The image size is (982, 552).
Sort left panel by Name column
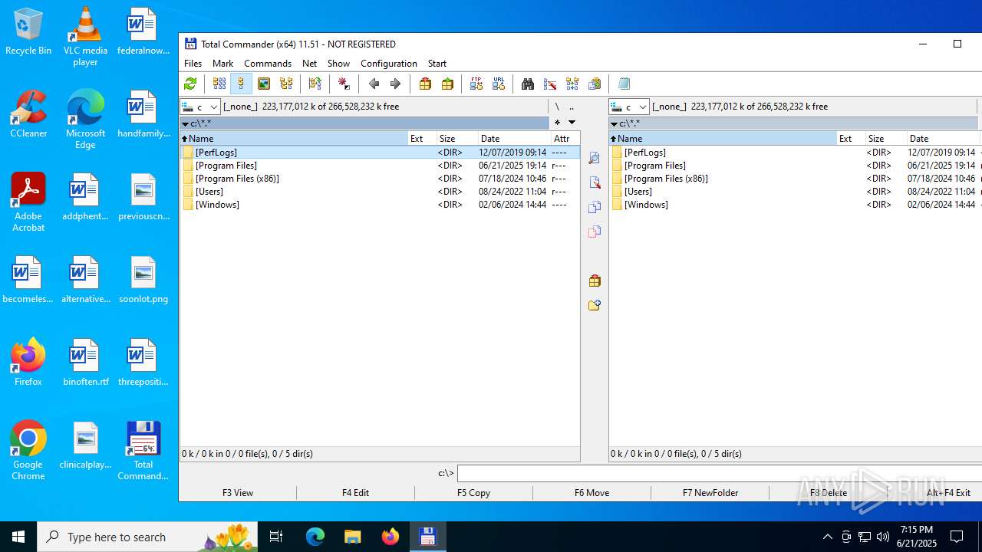point(294,139)
